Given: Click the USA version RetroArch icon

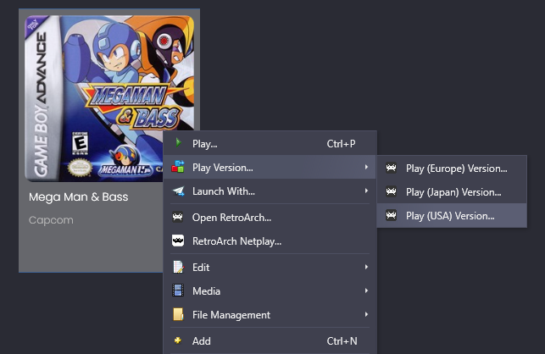Looking at the screenshot, I should 391,215.
